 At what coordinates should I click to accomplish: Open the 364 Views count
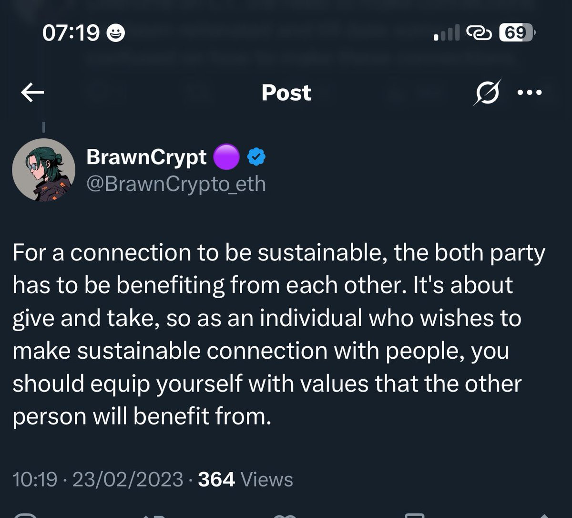[x=245, y=479]
